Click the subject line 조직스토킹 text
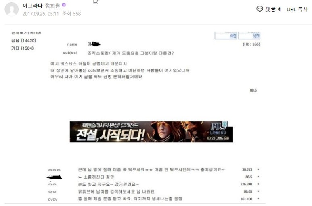Image resolution: width=312 pixels, height=206 pixels. pos(130,53)
